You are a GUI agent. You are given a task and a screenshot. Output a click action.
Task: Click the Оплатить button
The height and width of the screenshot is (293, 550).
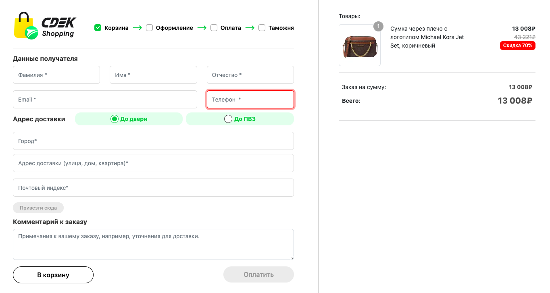coord(258,275)
